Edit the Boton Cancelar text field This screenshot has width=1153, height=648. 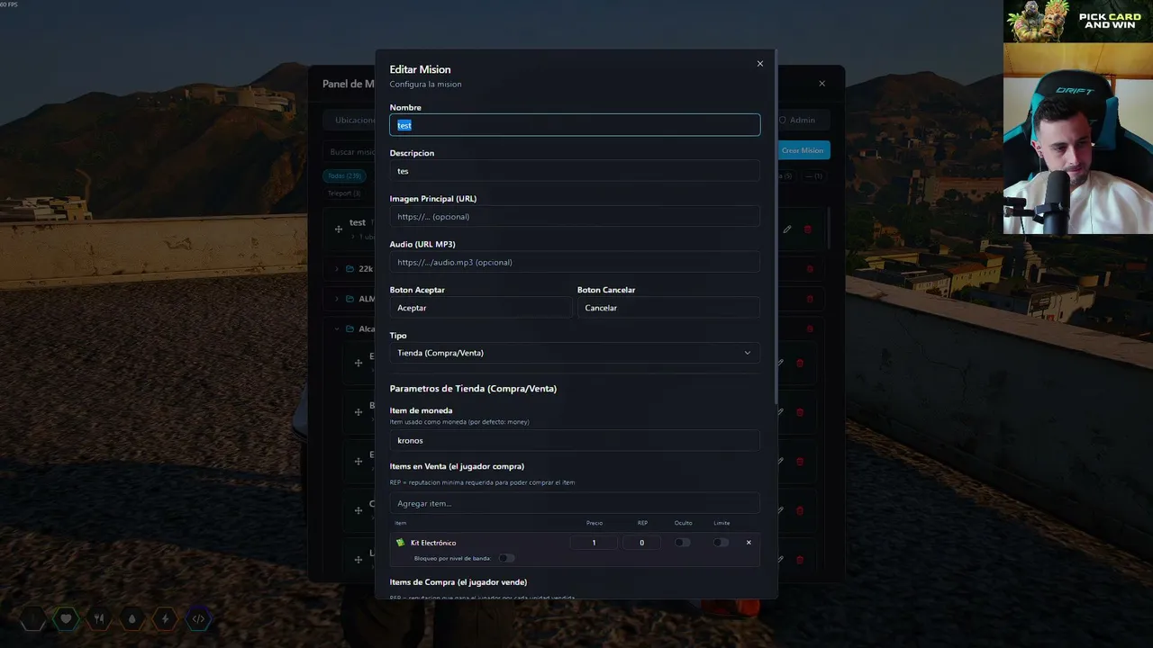[668, 308]
